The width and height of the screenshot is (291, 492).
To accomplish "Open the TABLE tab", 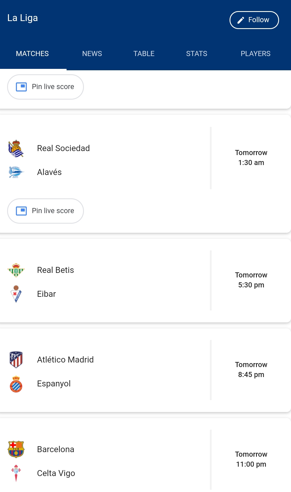I will [144, 53].
